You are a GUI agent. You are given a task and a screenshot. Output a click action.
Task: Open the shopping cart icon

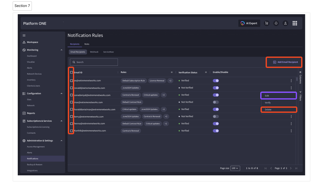(267, 23)
